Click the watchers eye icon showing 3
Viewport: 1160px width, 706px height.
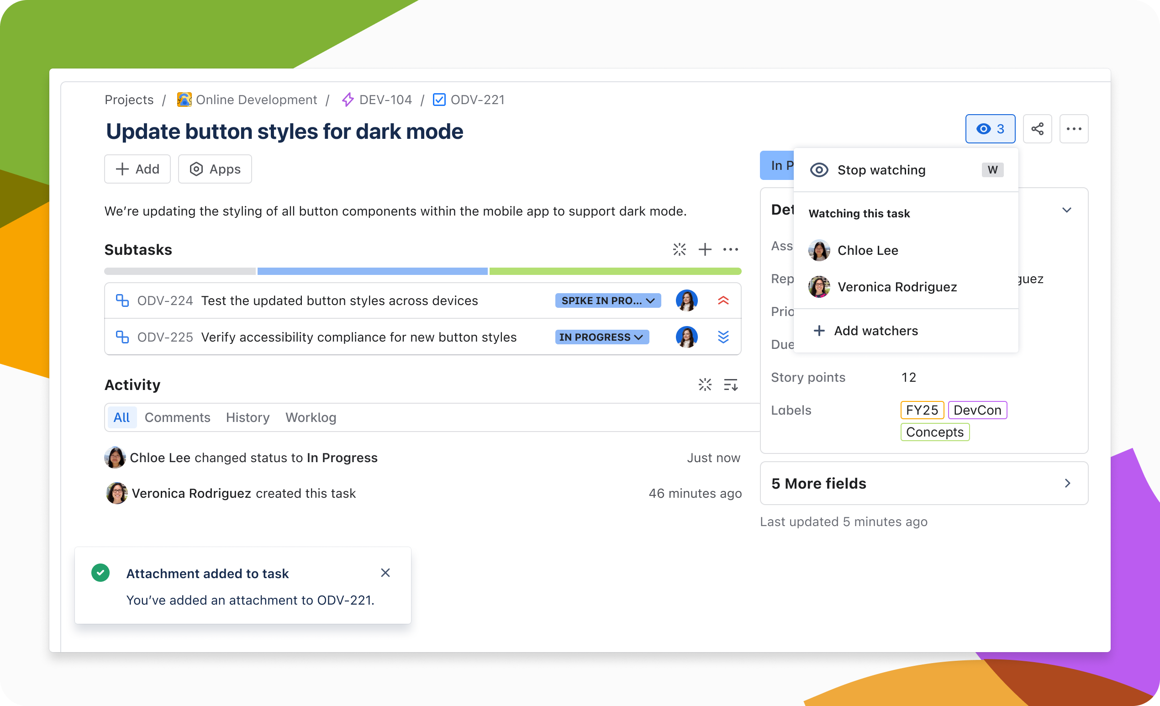click(991, 128)
